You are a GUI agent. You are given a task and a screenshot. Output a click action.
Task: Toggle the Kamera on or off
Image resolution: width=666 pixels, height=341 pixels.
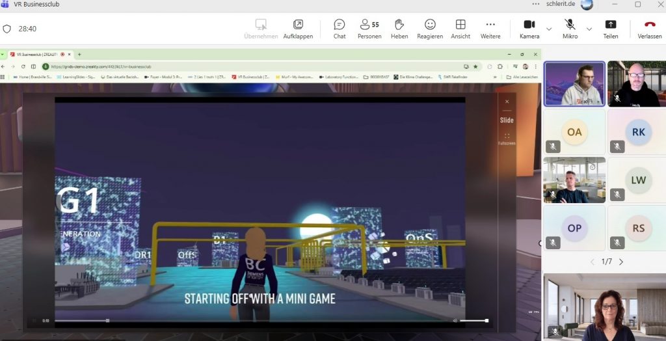[x=529, y=28]
